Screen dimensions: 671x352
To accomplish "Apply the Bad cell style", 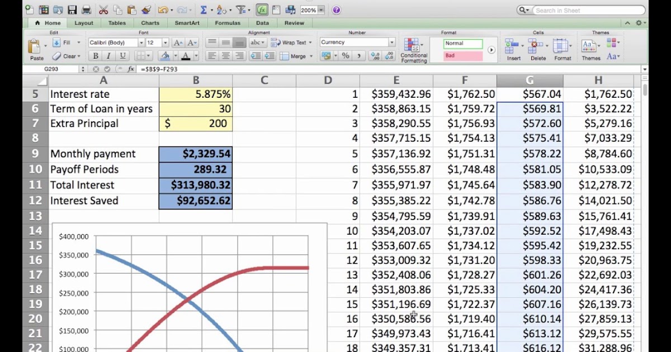I will 463,56.
